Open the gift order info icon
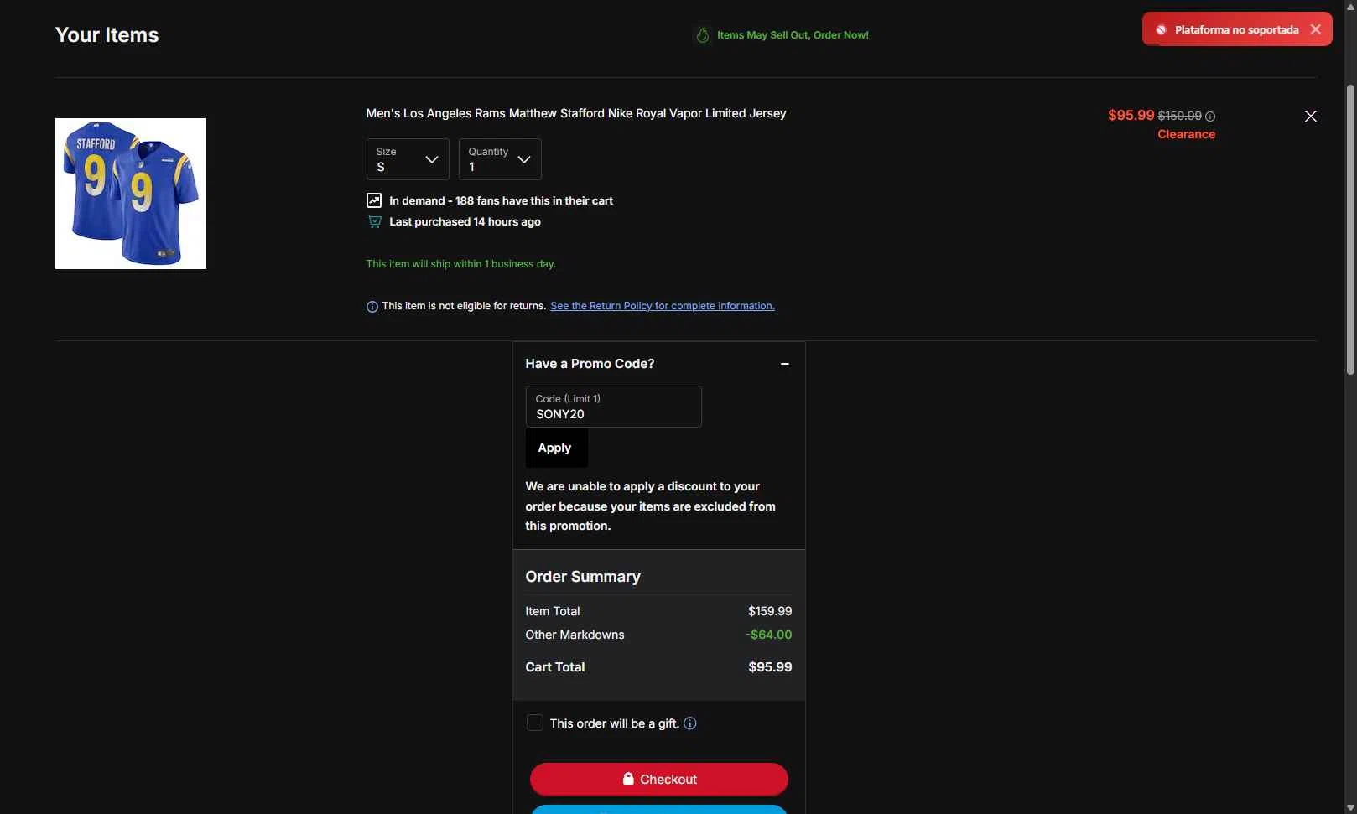This screenshot has height=814, width=1357. (x=690, y=723)
